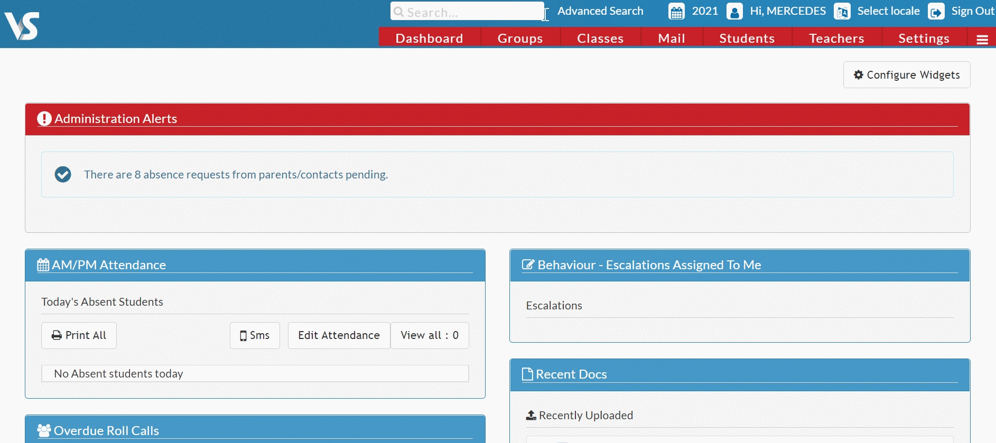Click the Configure Widgets button
The image size is (996, 443).
tap(907, 75)
